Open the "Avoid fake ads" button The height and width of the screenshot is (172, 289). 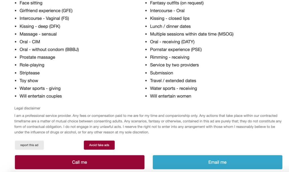tap(99, 145)
